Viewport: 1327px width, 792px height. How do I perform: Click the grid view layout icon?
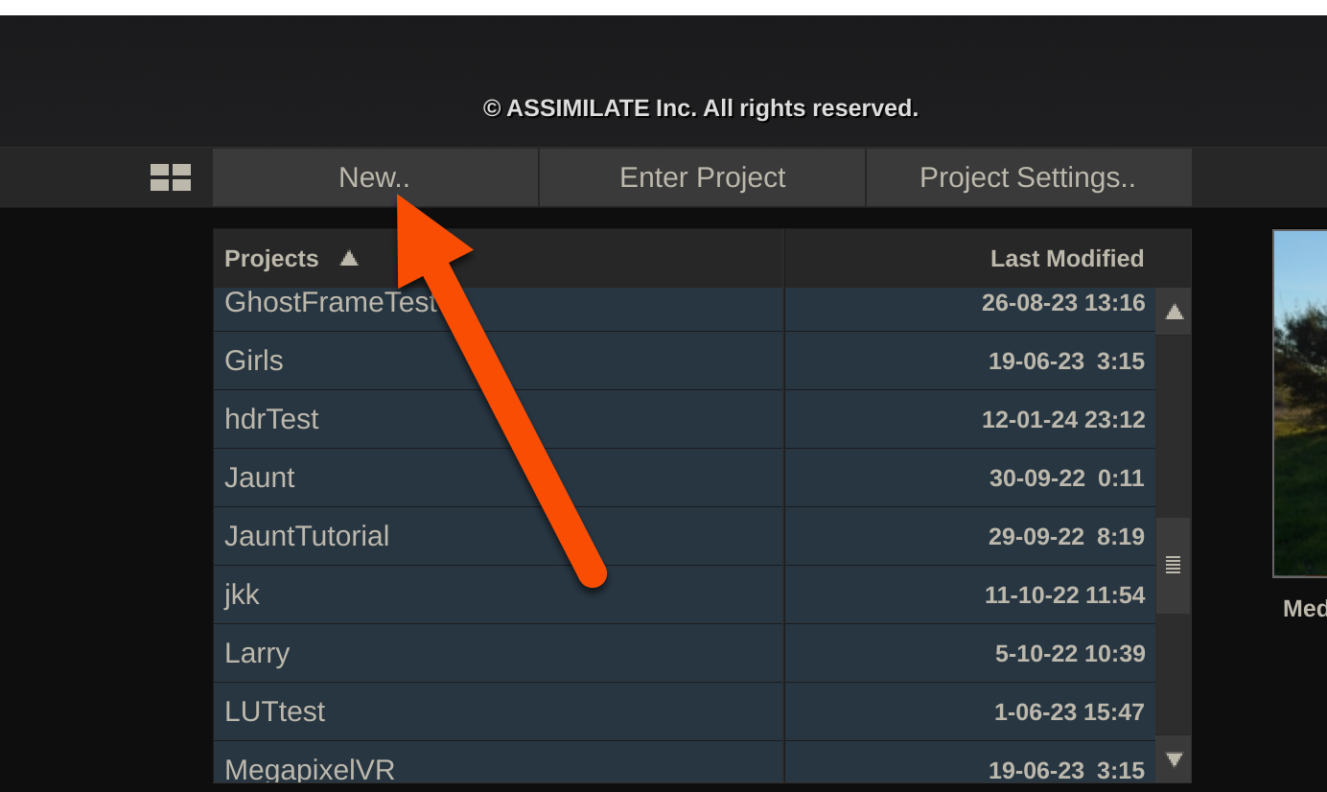click(x=171, y=177)
